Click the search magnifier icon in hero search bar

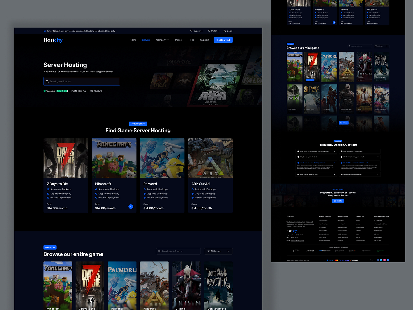pos(47,81)
